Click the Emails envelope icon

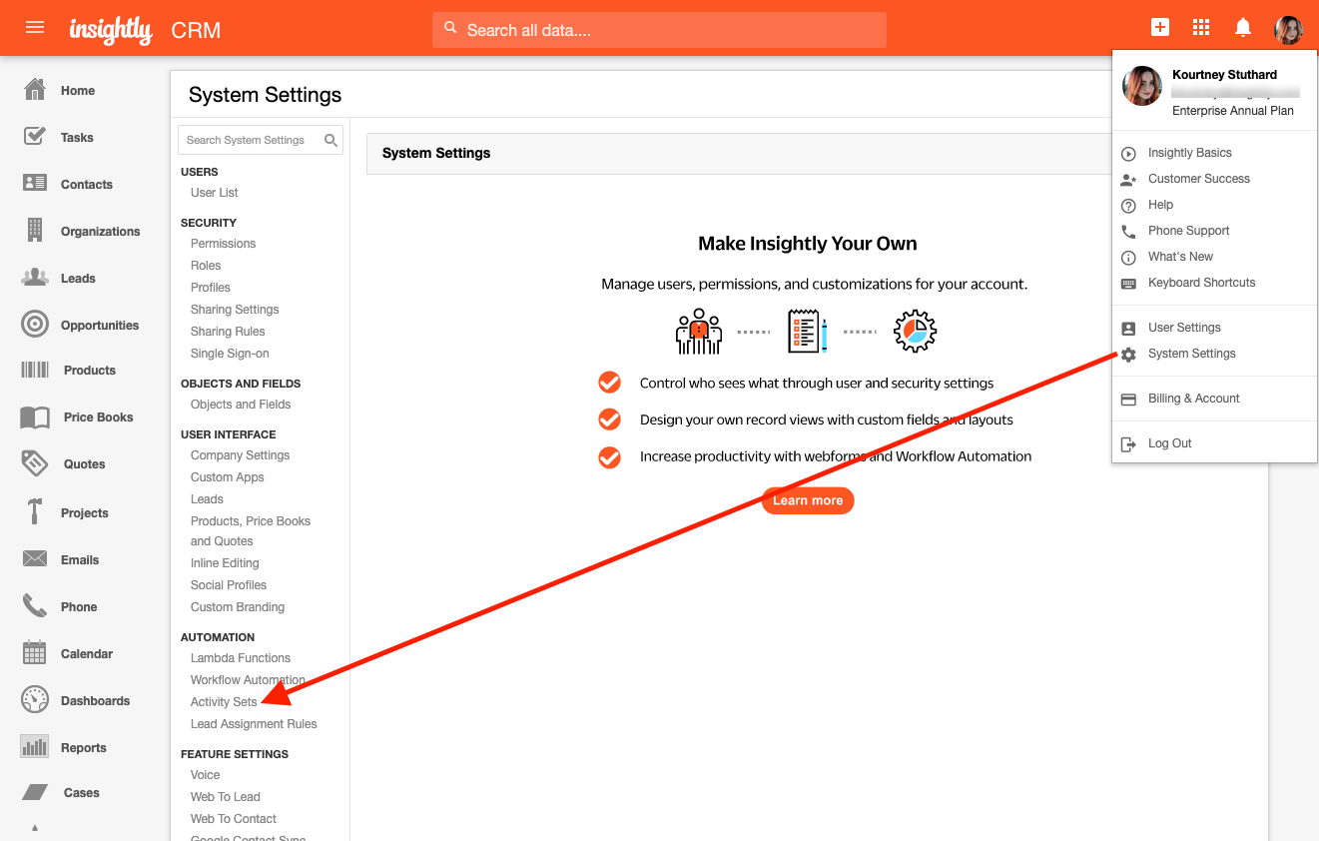click(35, 559)
